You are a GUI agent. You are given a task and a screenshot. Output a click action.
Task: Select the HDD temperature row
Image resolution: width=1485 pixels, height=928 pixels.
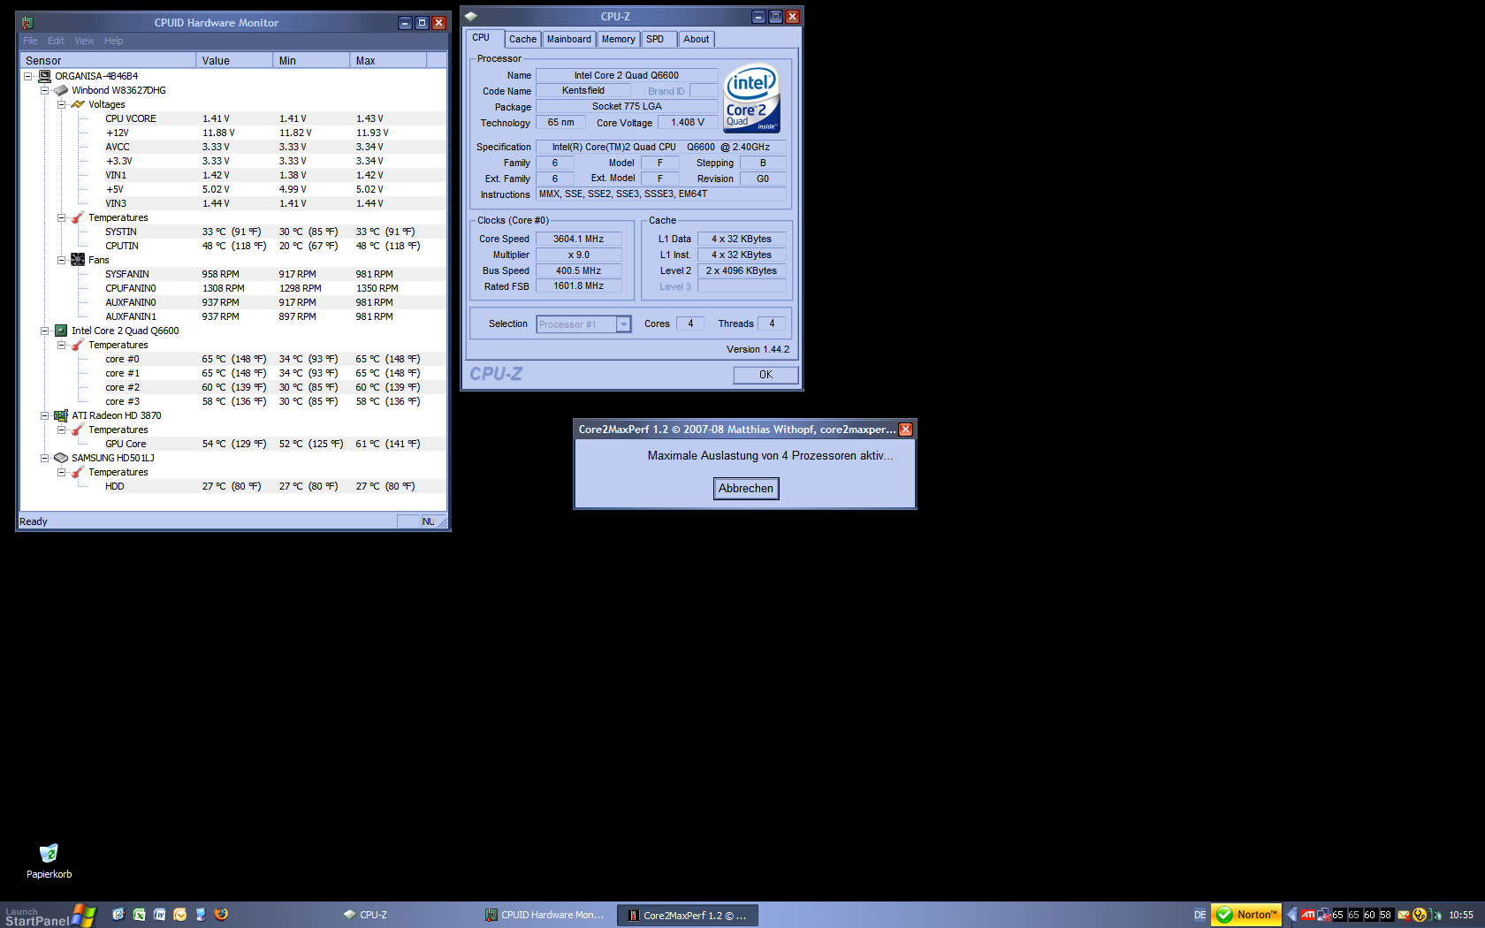click(233, 486)
